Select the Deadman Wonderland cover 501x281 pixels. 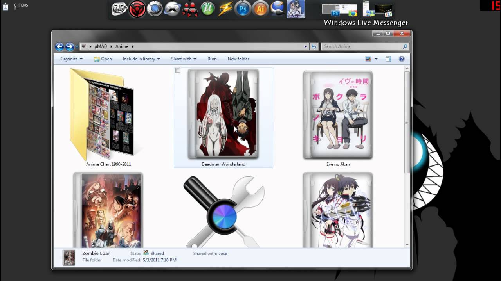(x=223, y=114)
